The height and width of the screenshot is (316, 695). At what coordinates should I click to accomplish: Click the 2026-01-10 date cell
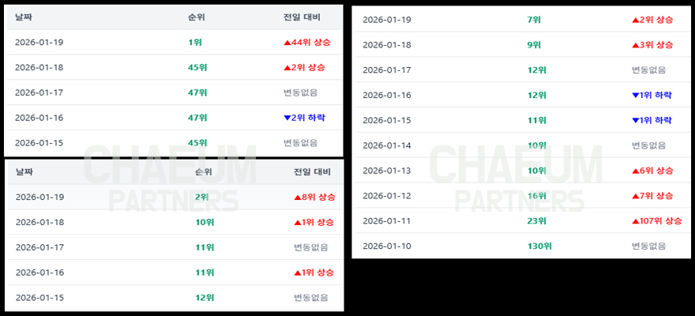[x=387, y=246]
